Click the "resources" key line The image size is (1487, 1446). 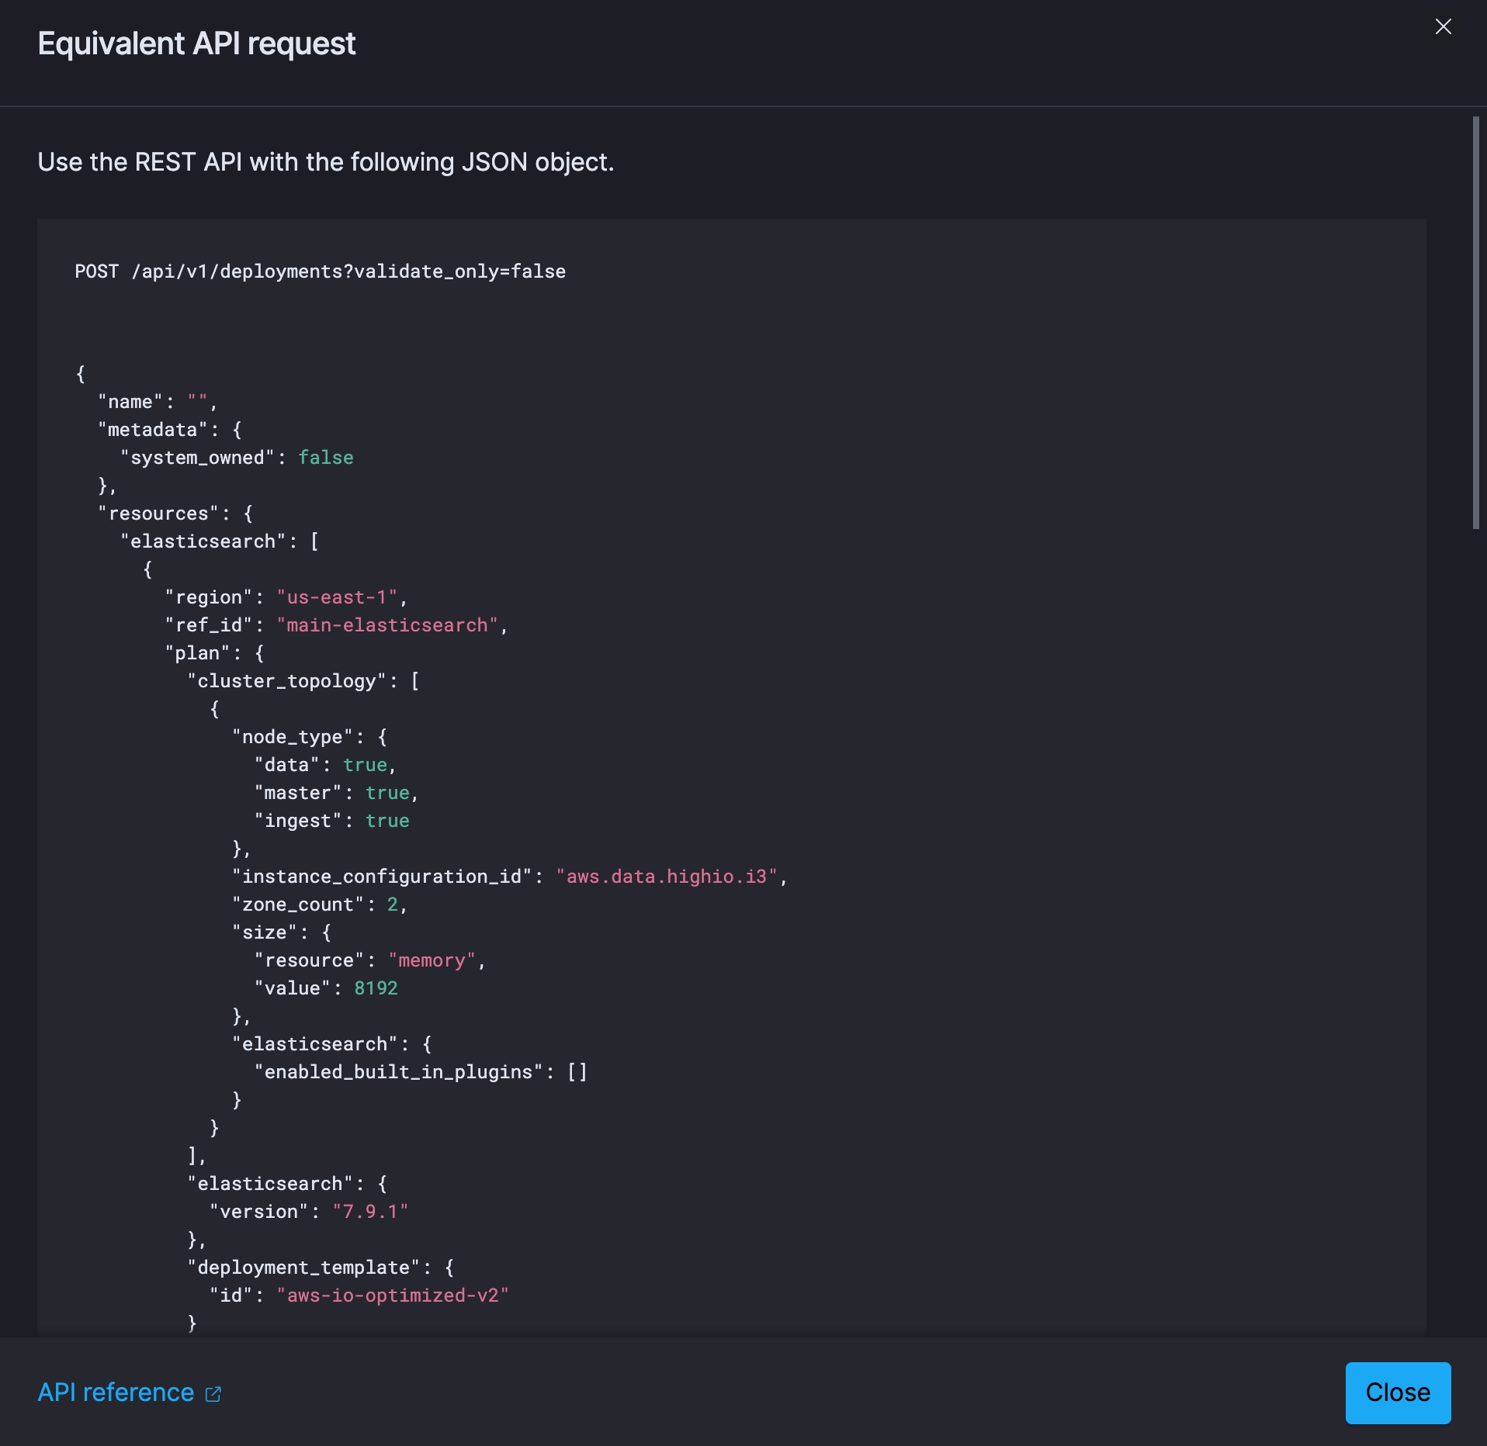coord(175,514)
